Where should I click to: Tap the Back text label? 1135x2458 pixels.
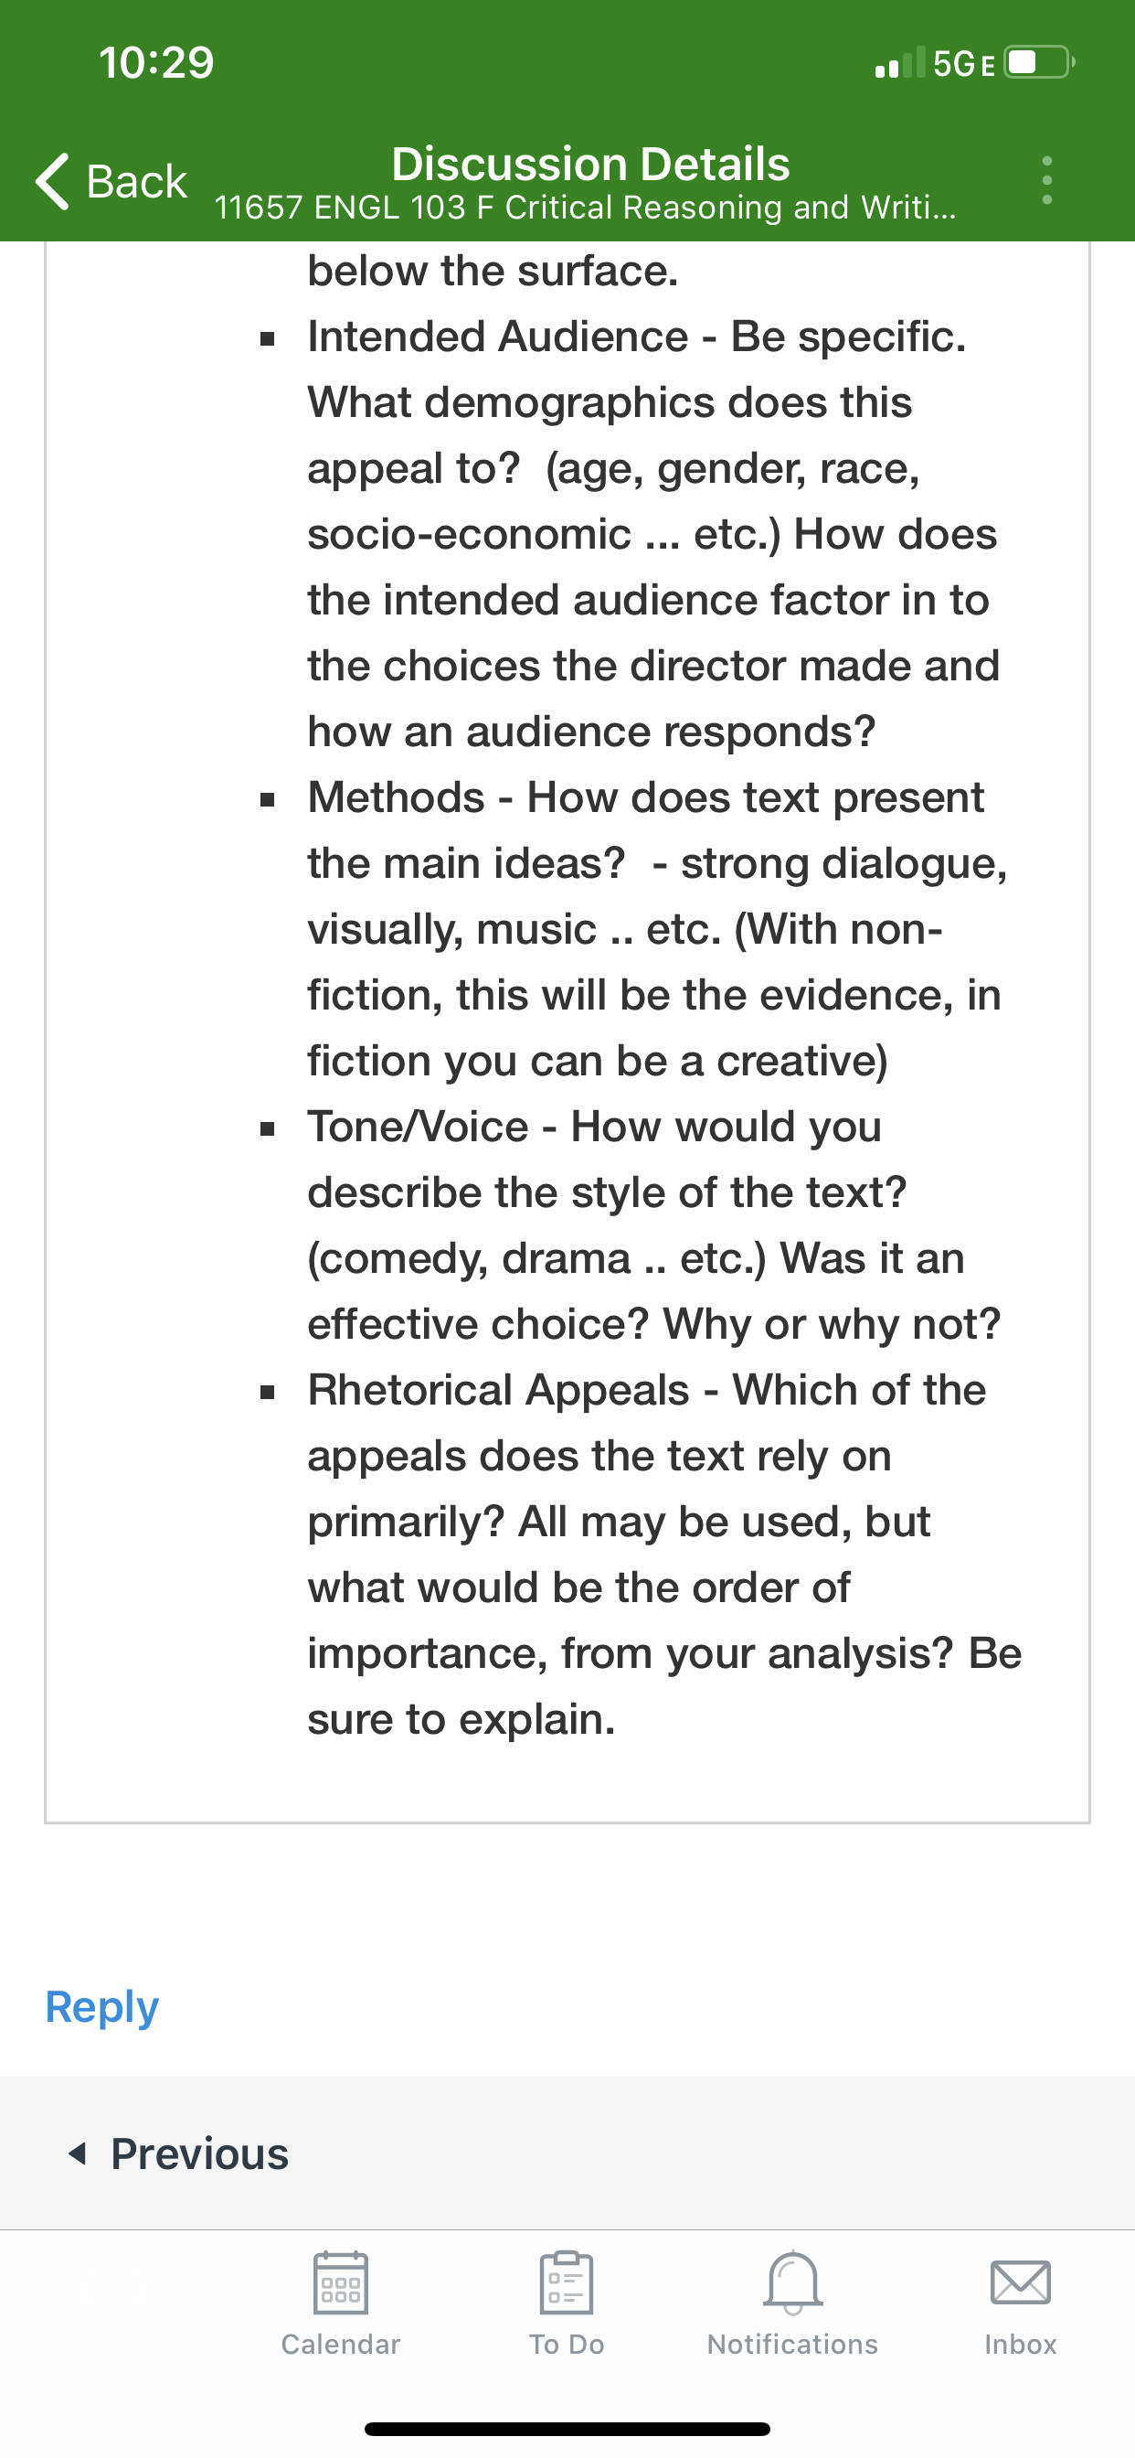tap(136, 181)
